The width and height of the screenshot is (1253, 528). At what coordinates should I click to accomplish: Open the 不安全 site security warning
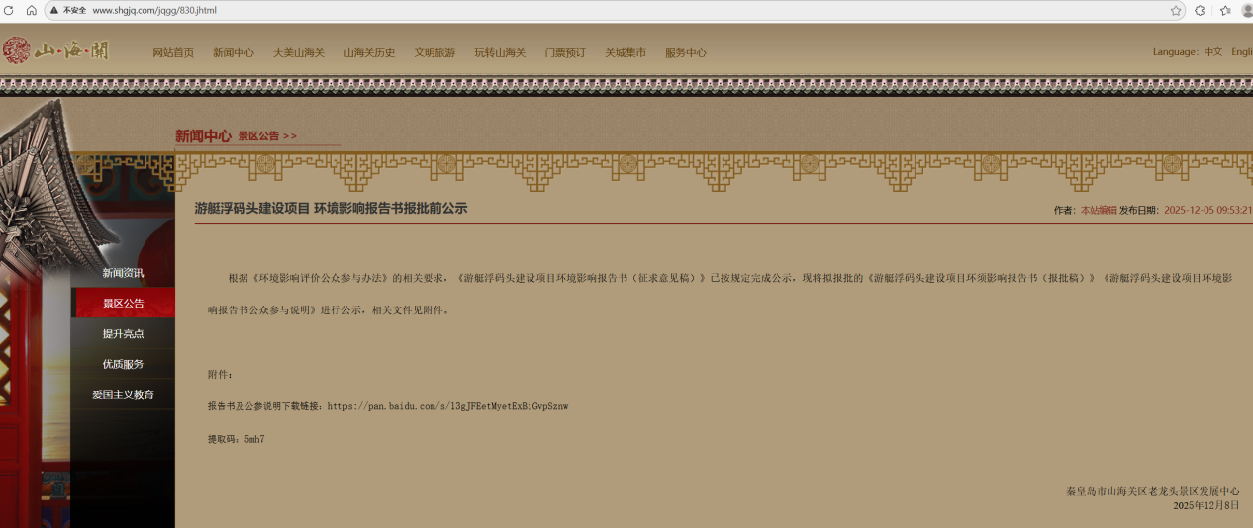coord(69,10)
